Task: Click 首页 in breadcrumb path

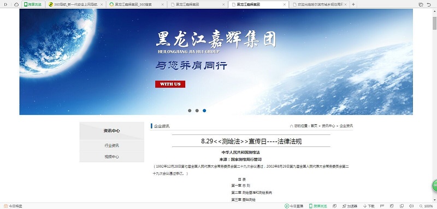Action: [314, 126]
